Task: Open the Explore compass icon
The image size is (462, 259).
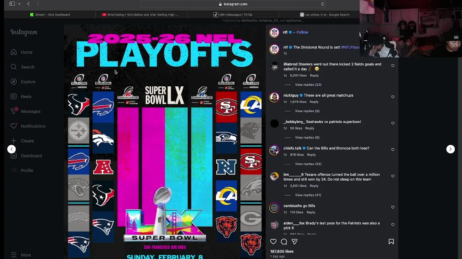Action: tap(13, 82)
